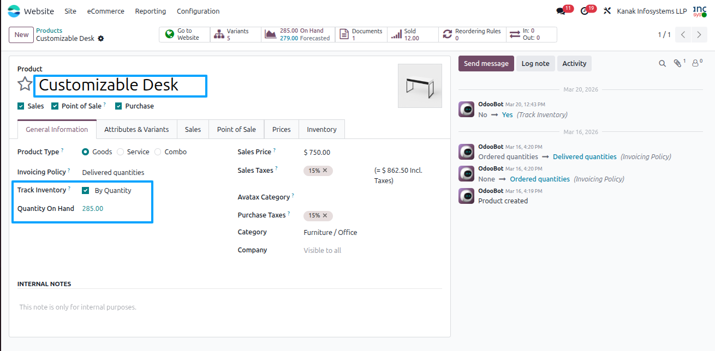Remove the 15% Purchase Taxes tag
The width and height of the screenshot is (715, 351).
pyautogui.click(x=325, y=215)
